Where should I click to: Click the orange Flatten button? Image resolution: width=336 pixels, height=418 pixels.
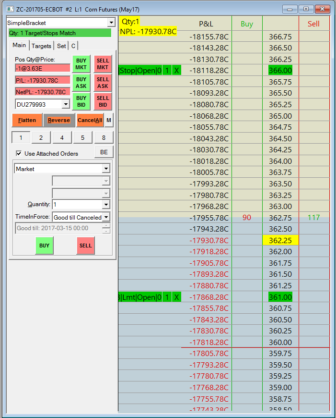click(27, 120)
